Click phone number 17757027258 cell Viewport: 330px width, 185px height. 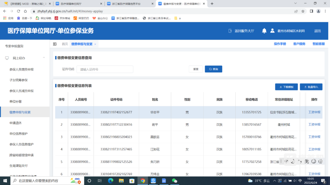point(251,162)
